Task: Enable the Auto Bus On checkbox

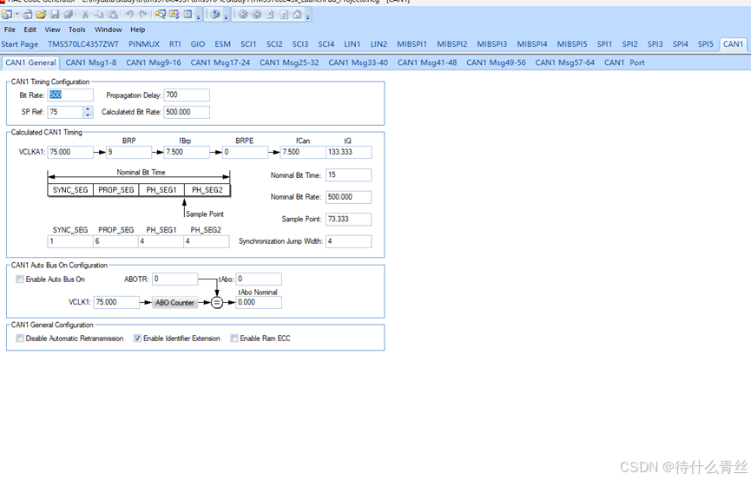Action: point(20,279)
